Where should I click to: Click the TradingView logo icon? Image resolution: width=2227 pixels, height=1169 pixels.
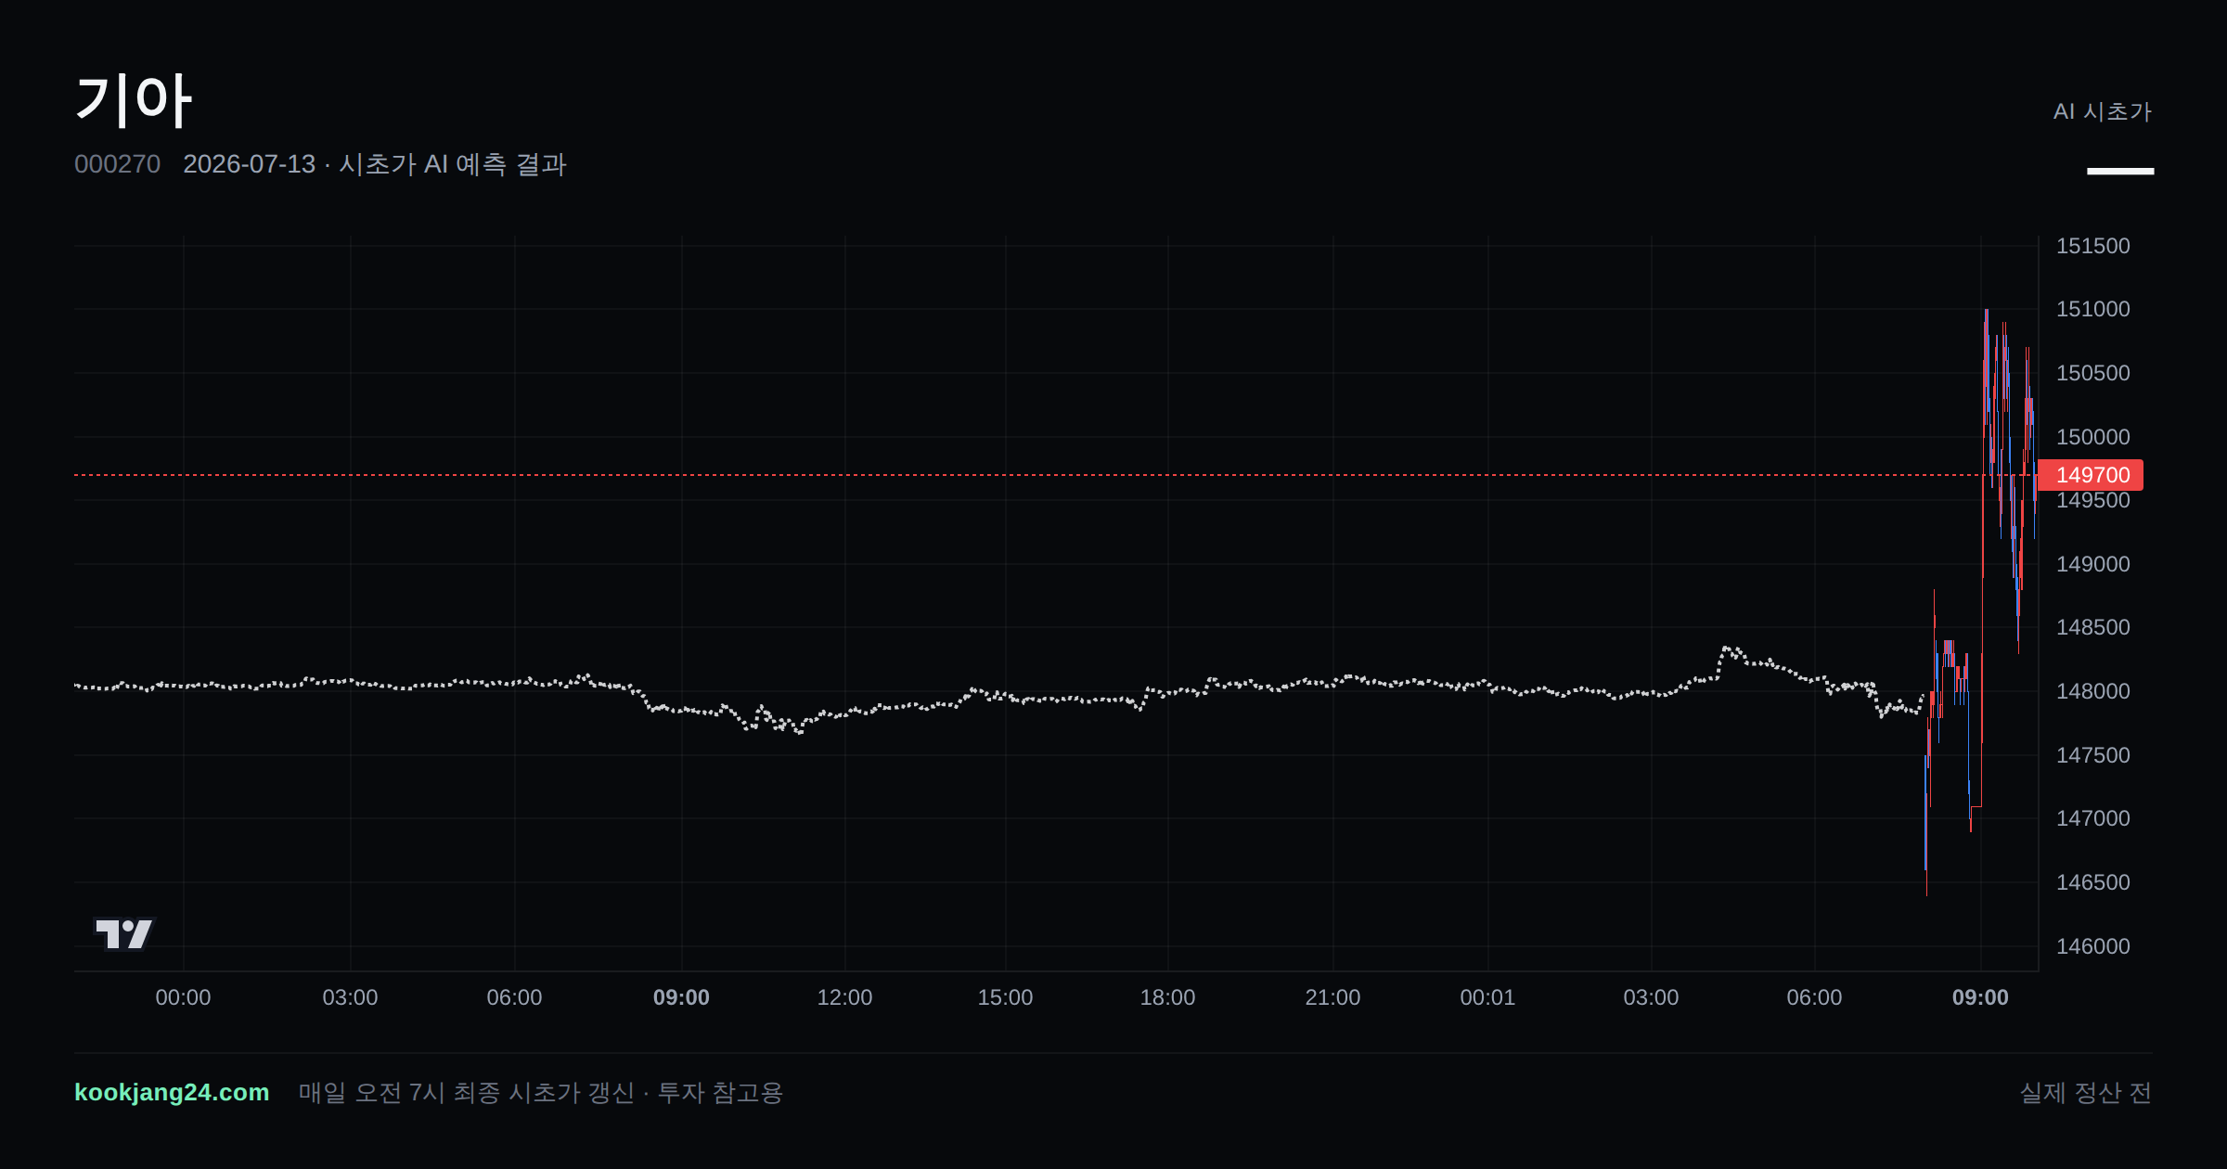pyautogui.click(x=123, y=933)
